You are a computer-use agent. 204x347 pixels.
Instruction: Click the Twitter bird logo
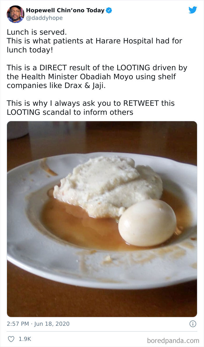pos(193,10)
